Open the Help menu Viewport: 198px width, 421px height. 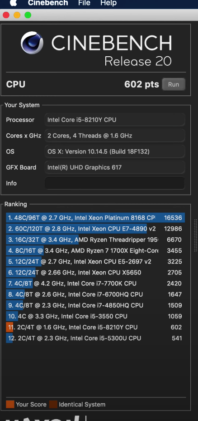point(108,3)
